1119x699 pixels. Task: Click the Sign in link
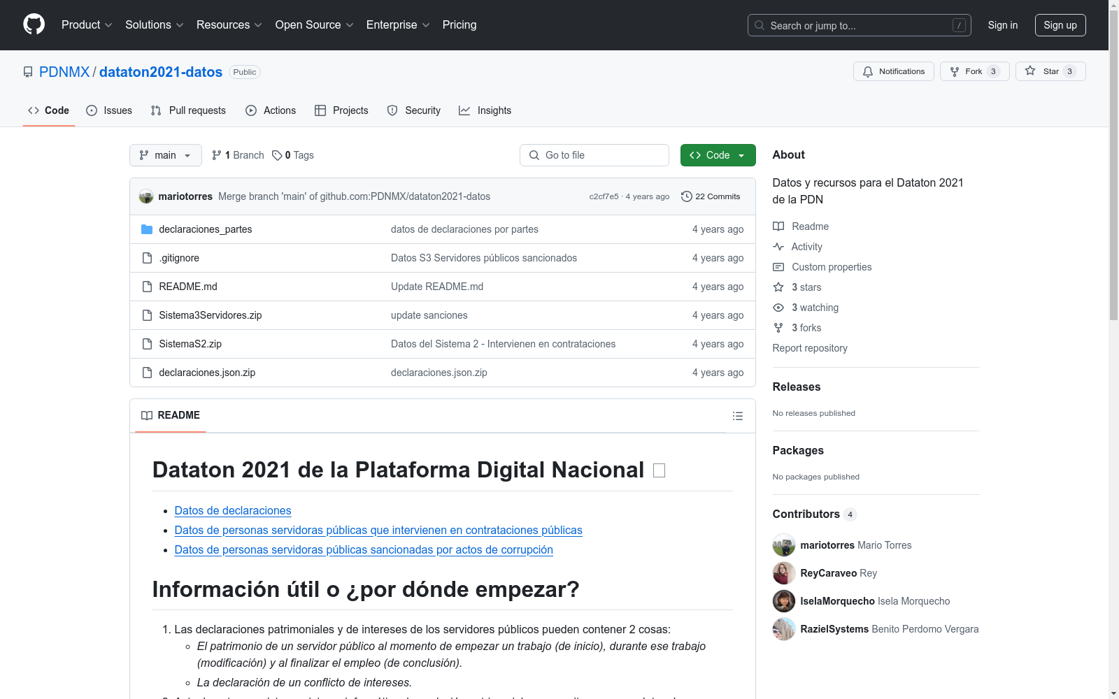(x=1003, y=25)
